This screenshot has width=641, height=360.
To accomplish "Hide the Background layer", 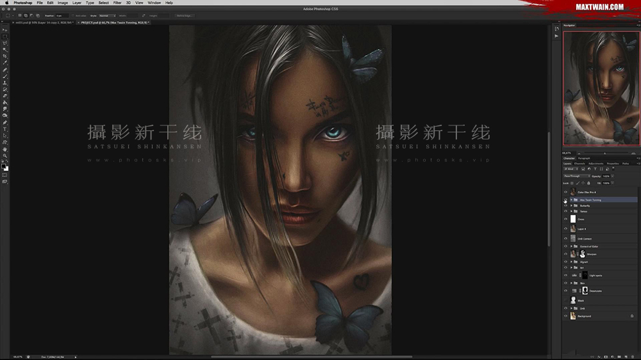I will tap(566, 316).
